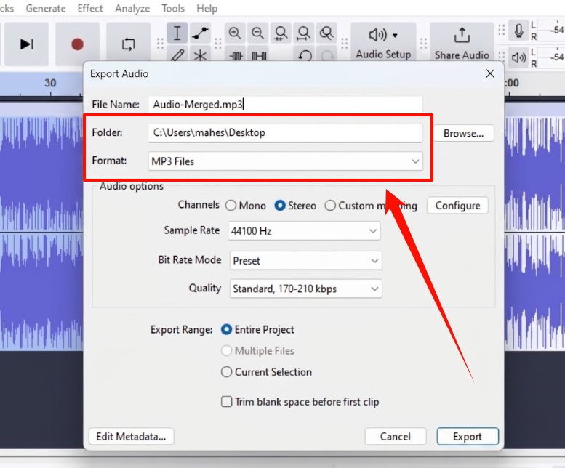Screen dimensions: 565x468
Task: Select the Envelope tool
Action: (x=200, y=33)
